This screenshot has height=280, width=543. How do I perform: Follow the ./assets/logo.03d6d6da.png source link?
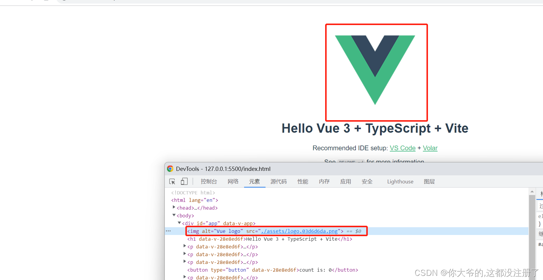(299, 231)
